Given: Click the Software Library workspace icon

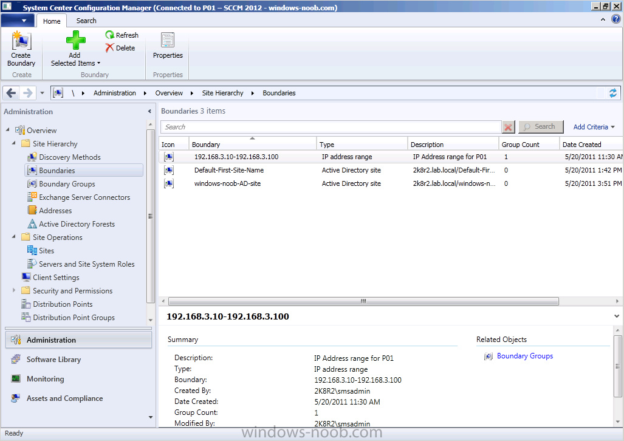Looking at the screenshot, I should [16, 360].
